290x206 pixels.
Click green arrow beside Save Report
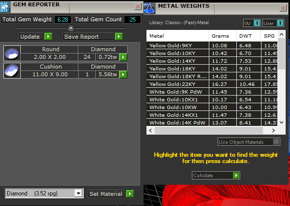point(118,37)
